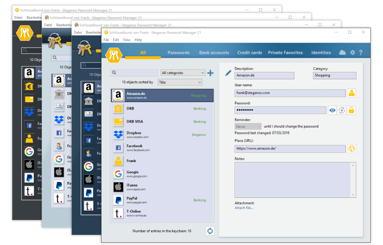Click the yellow person icon next to User name
Viewport: 383px width, 245px height.
352,93
